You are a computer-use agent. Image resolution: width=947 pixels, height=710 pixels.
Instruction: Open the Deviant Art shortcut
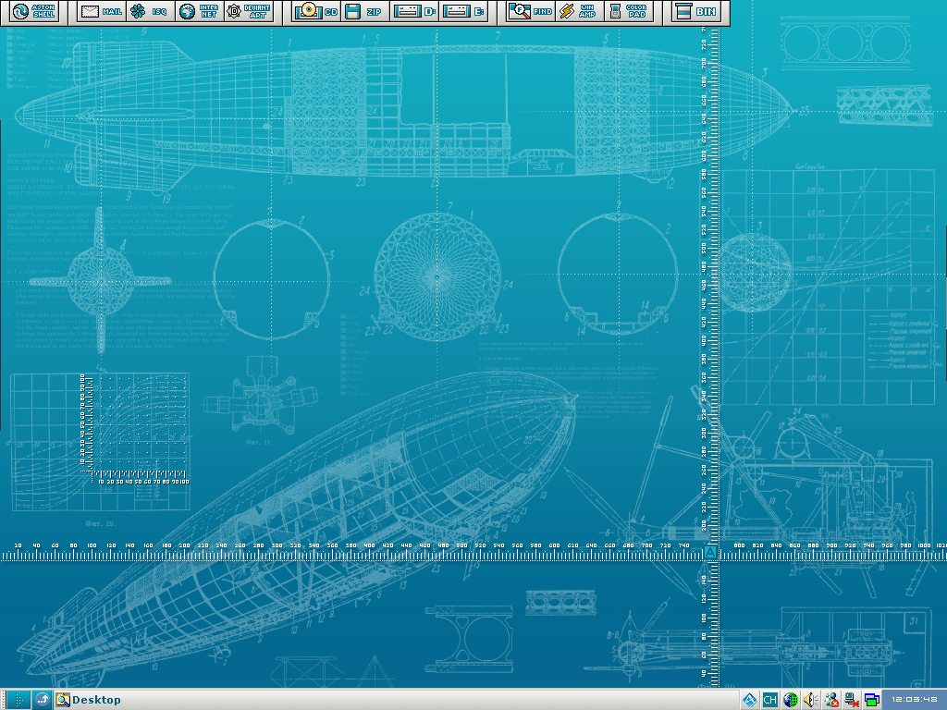pyautogui.click(x=248, y=12)
